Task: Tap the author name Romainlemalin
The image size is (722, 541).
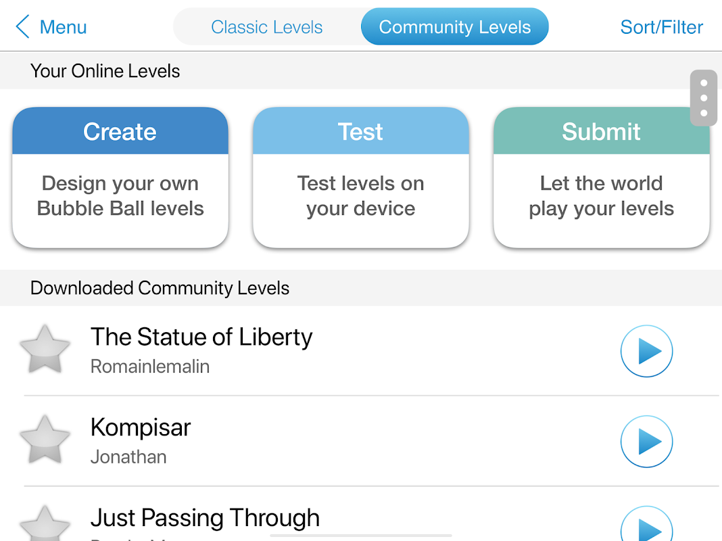Action: click(150, 367)
